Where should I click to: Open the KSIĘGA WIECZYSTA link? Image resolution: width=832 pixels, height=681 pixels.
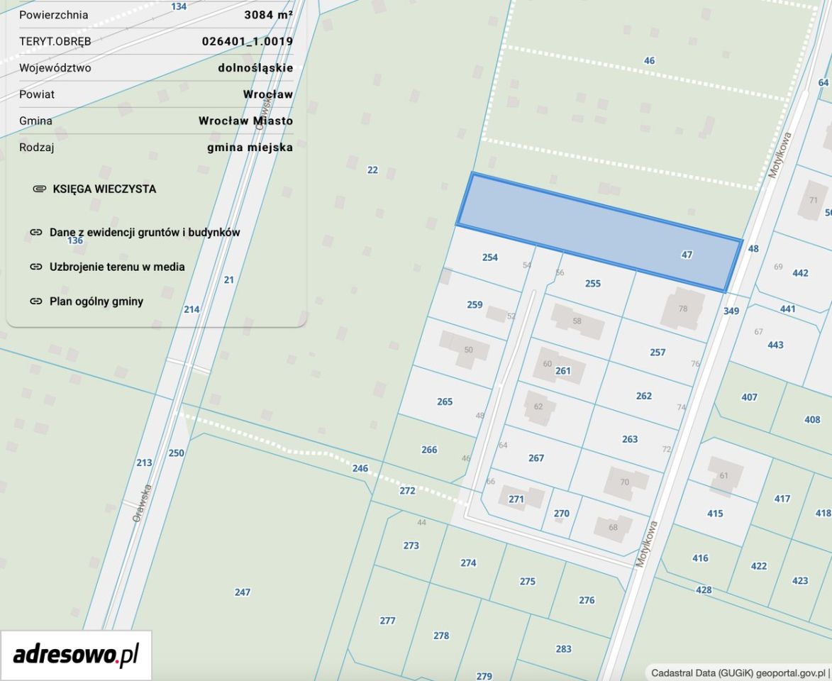[104, 189]
